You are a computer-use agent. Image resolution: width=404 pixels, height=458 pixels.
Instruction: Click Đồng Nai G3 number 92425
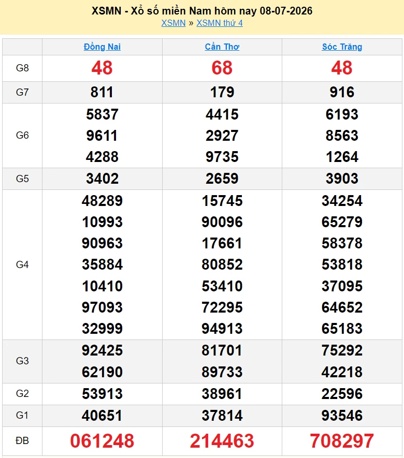pos(102,350)
